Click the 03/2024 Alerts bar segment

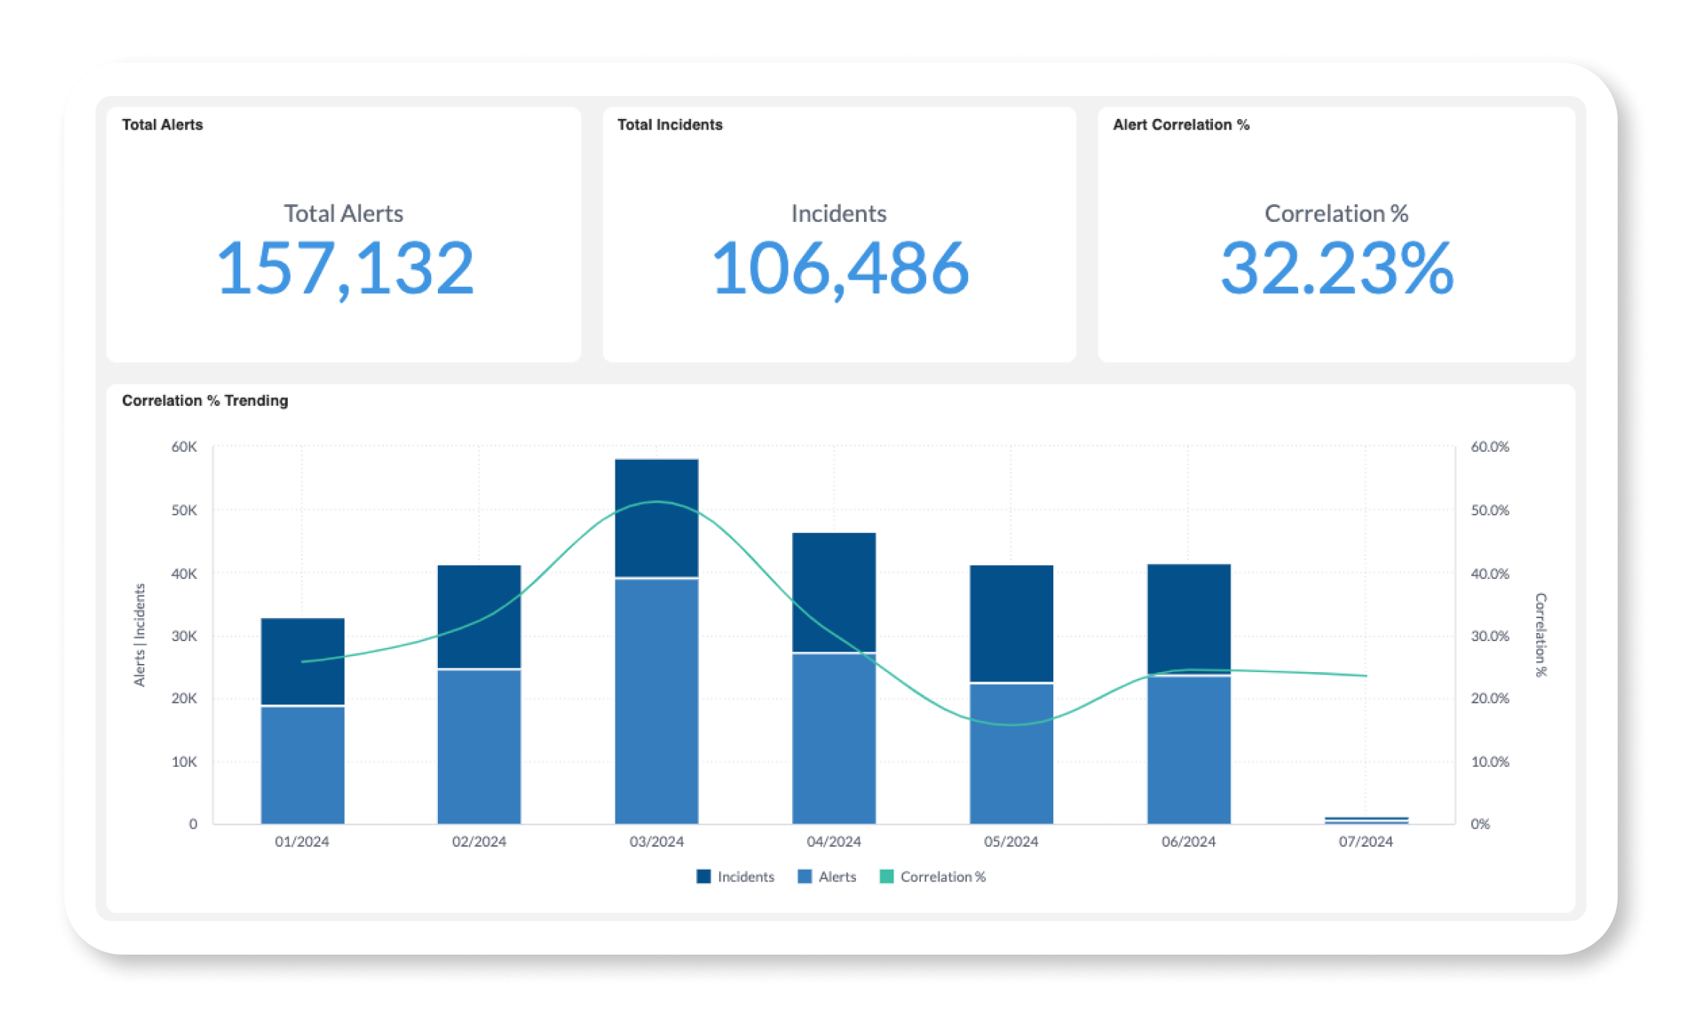pos(657,701)
